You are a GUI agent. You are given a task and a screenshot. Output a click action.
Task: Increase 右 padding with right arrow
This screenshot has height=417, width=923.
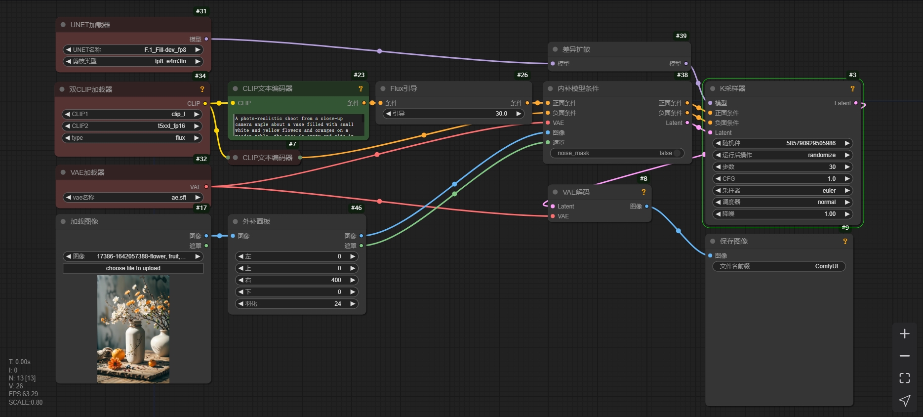tap(353, 280)
